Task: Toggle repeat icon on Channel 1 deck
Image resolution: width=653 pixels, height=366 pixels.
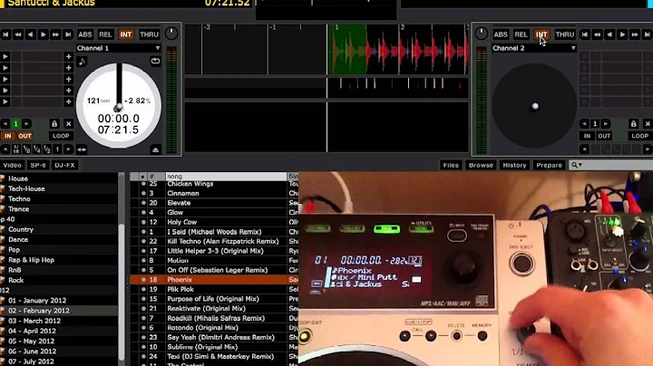Action: [x=155, y=61]
